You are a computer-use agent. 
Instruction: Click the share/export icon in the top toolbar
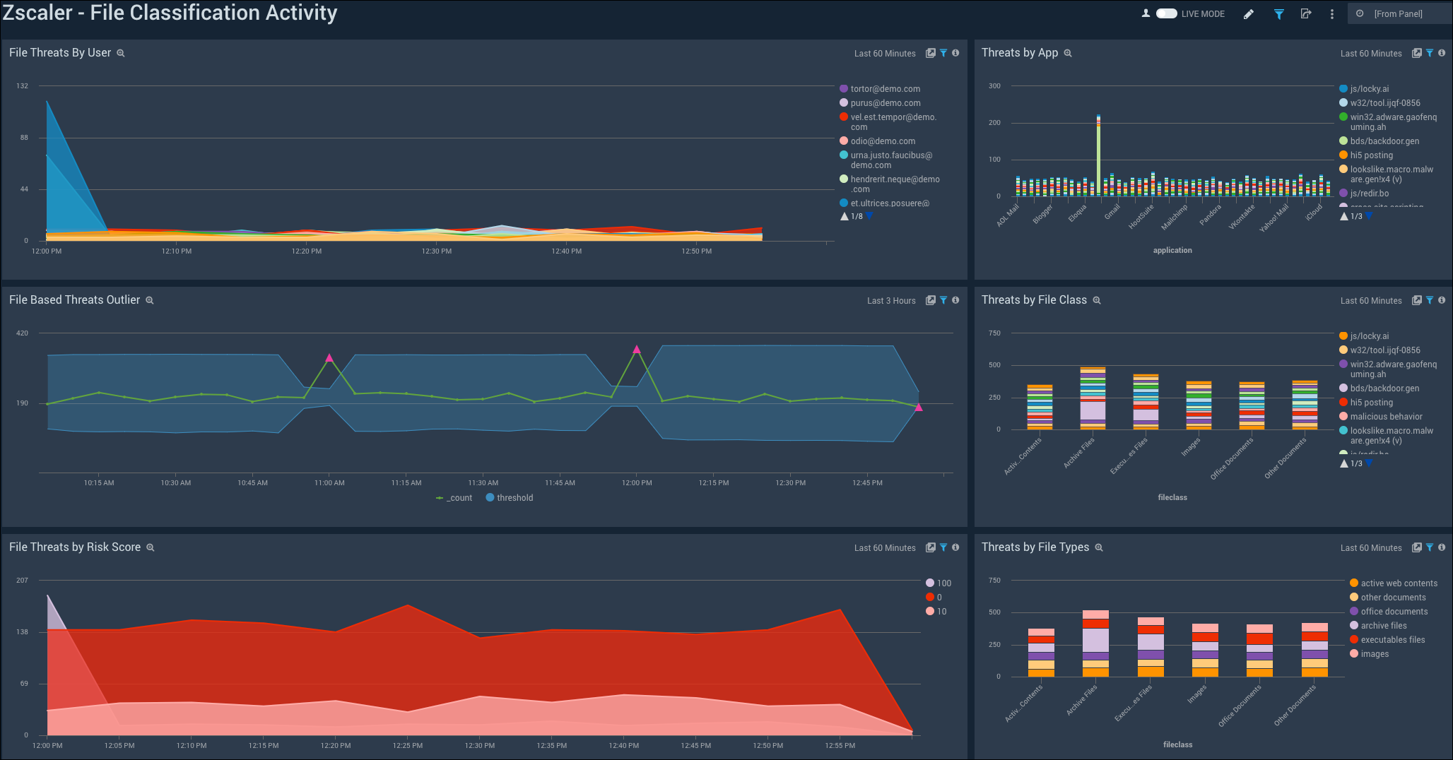pyautogui.click(x=1305, y=13)
